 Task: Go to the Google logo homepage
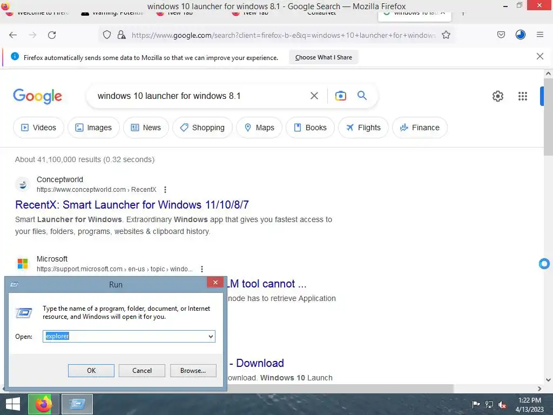click(38, 96)
